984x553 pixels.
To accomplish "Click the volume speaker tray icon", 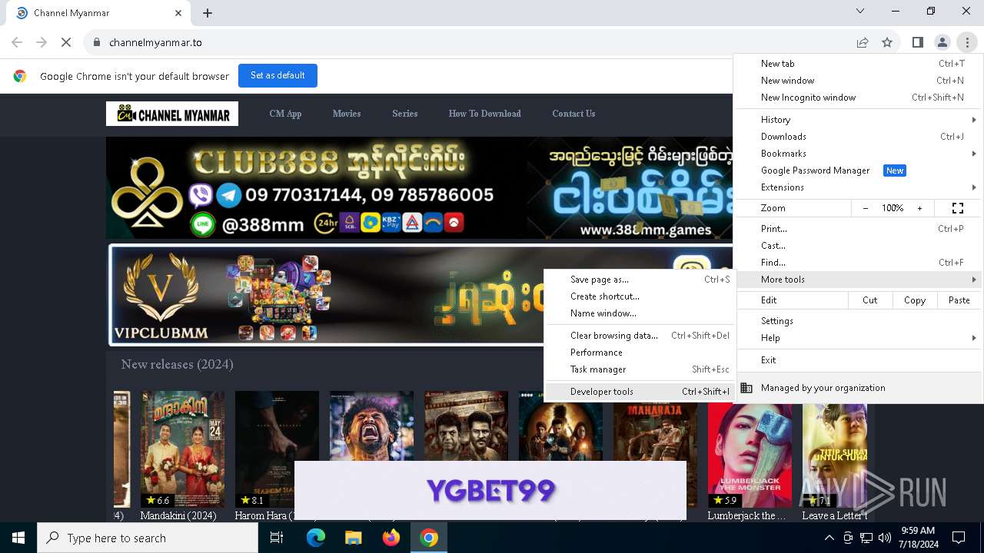I will click(x=884, y=538).
